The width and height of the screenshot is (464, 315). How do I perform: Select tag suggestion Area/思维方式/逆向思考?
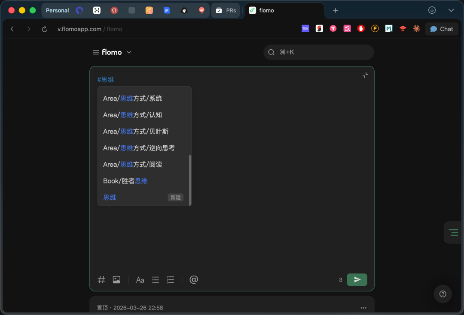[x=143, y=148]
